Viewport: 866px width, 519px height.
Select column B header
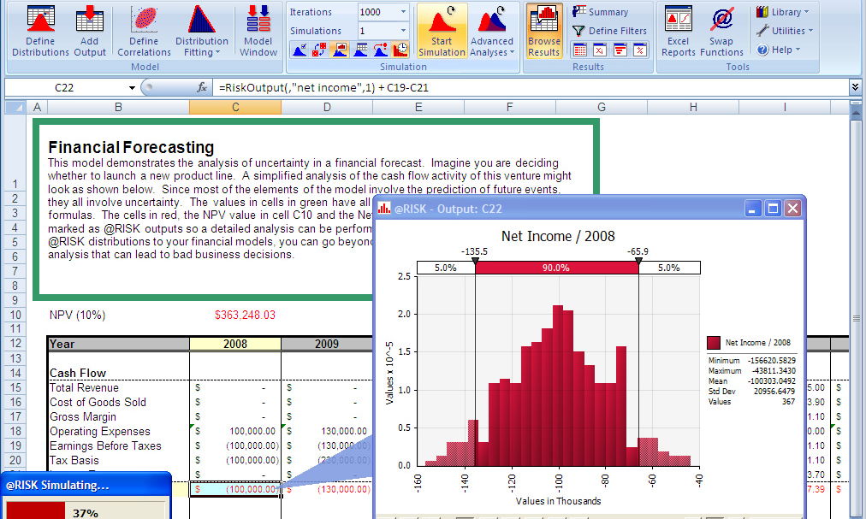point(118,107)
